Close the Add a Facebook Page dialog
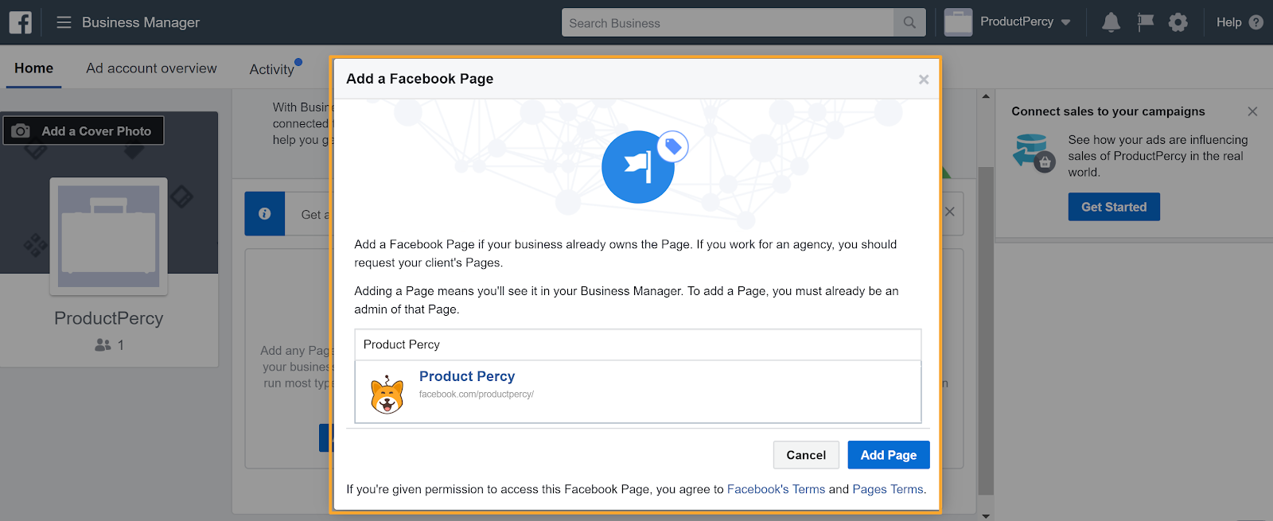 pos(924,79)
